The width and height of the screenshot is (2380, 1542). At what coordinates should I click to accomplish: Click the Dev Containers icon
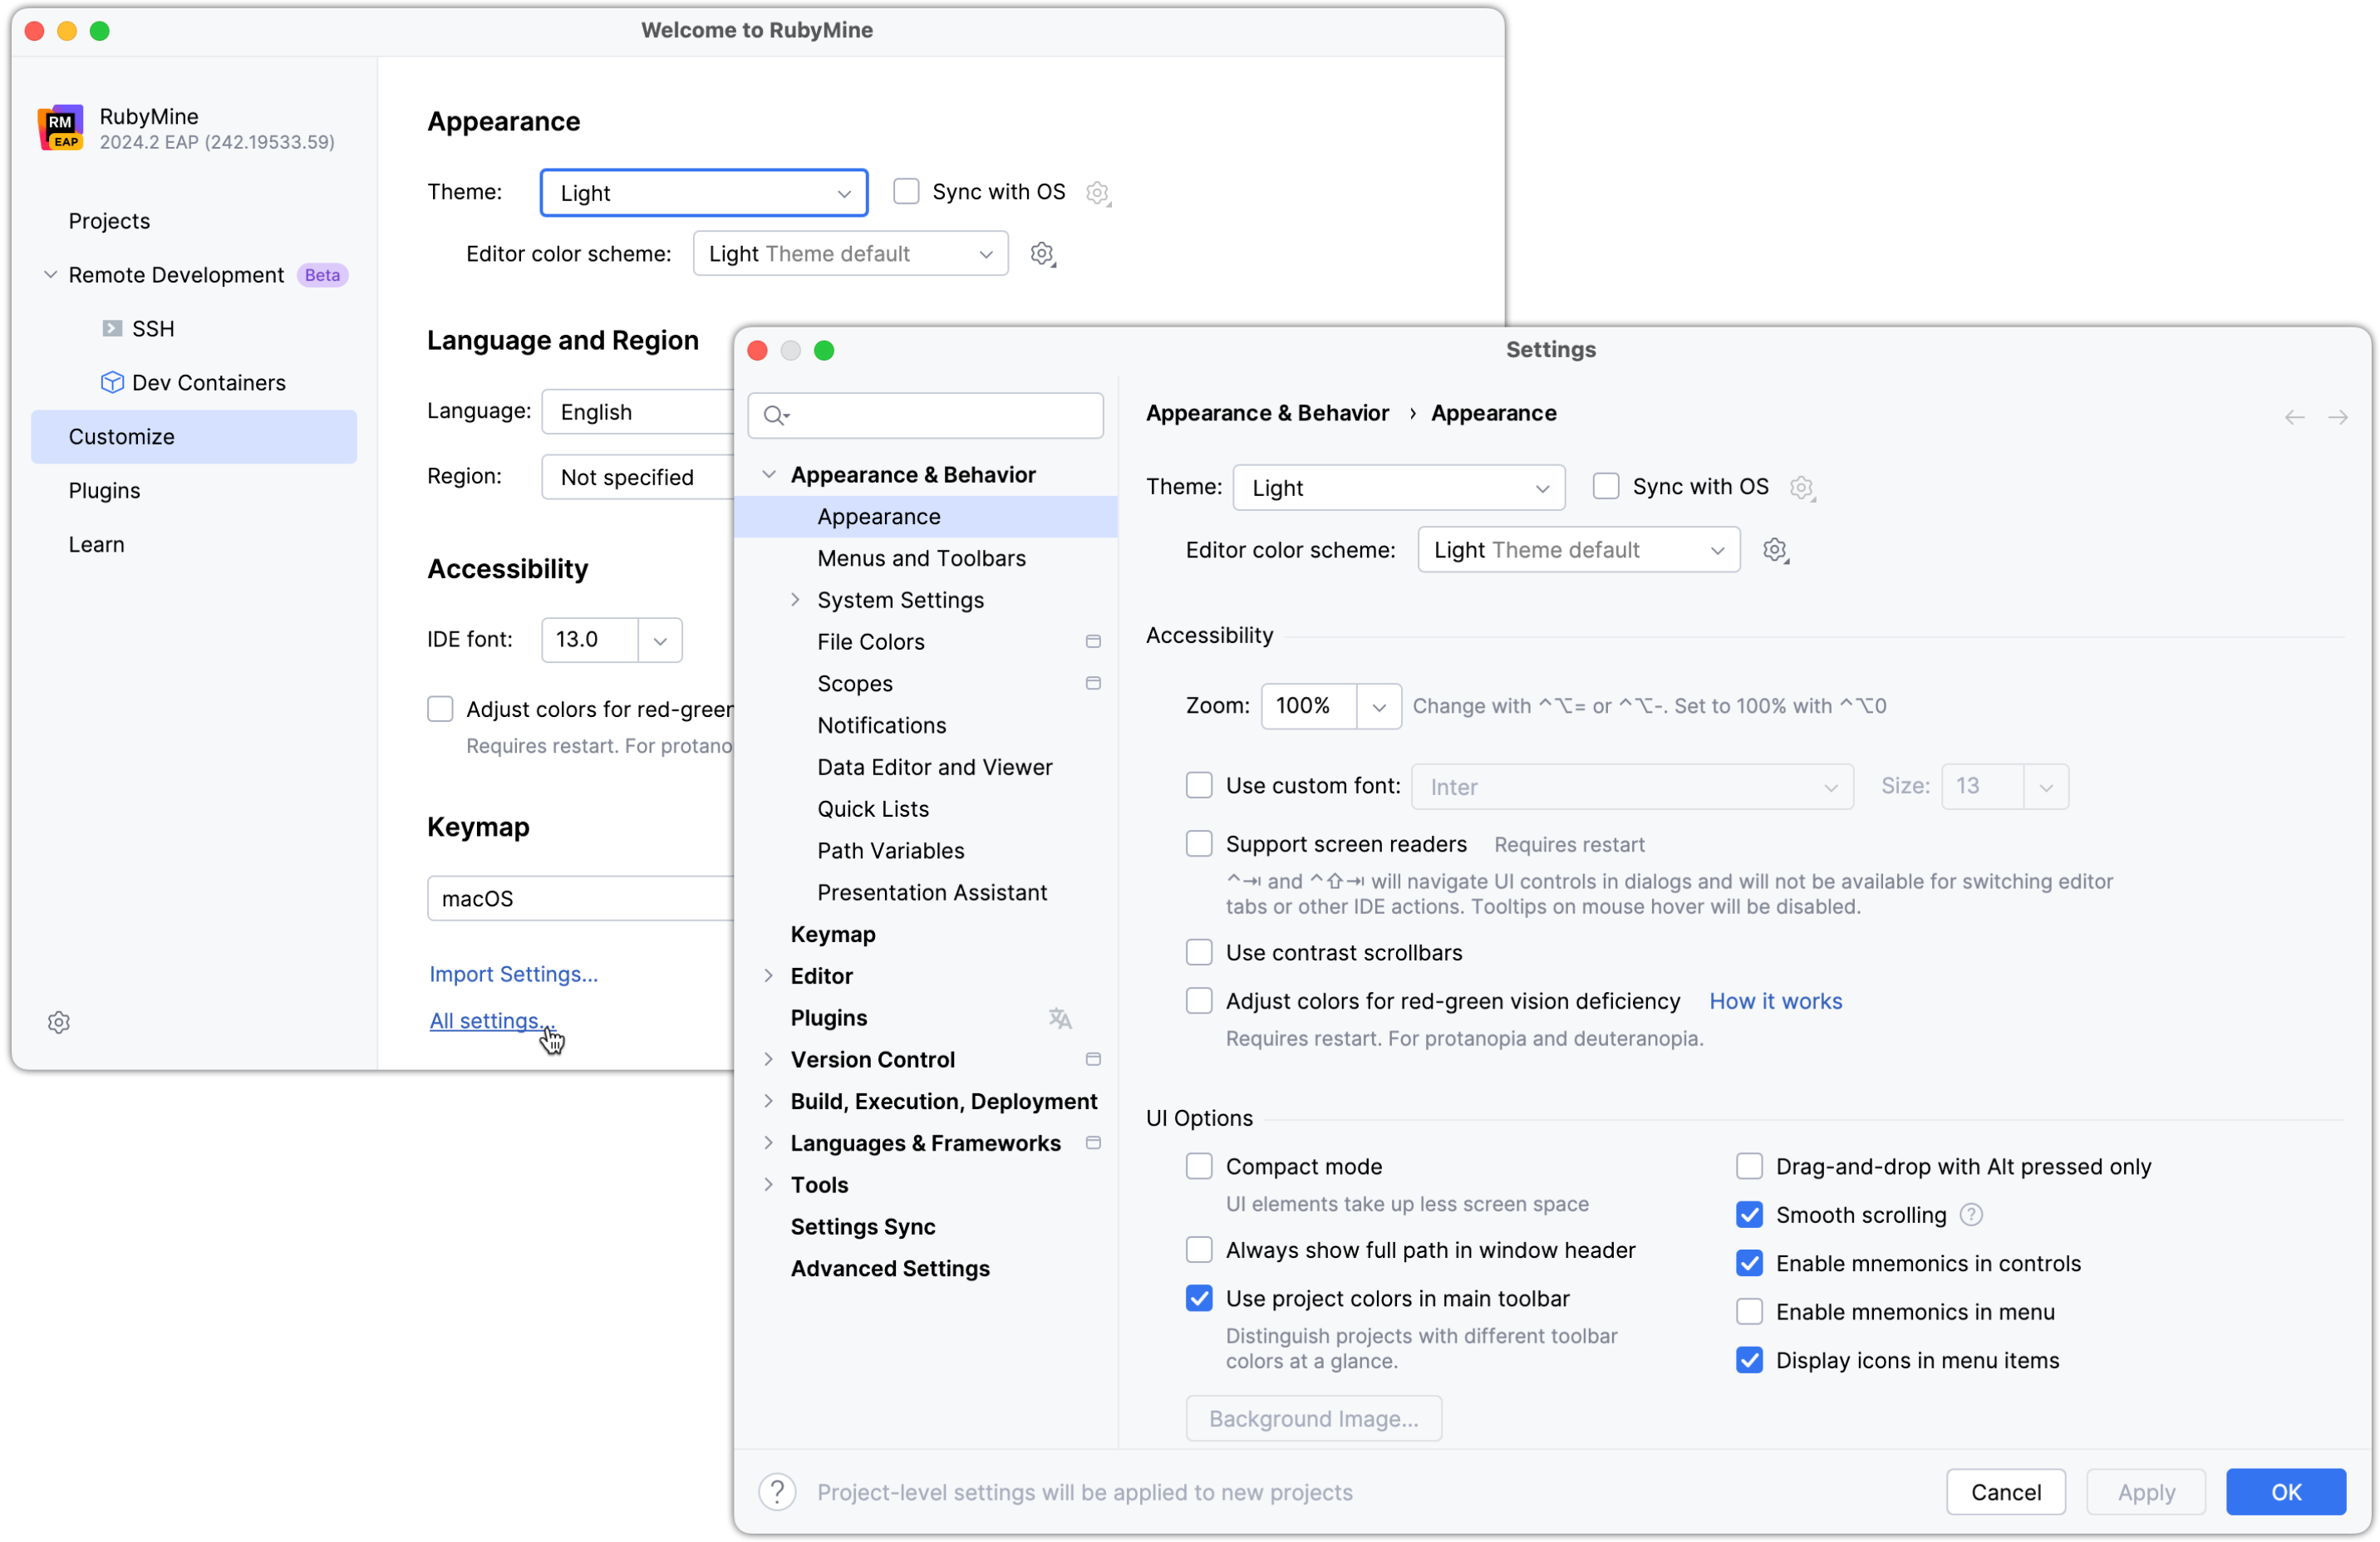(111, 381)
